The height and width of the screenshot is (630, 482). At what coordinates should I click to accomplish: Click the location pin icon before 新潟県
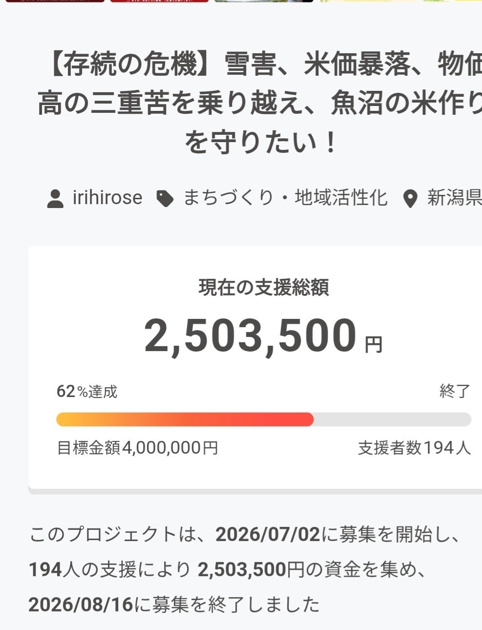coord(410,198)
